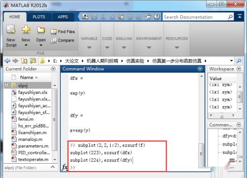247x178 pixels.
Task: Switch to the PLOTS tab
Action: point(39,17)
